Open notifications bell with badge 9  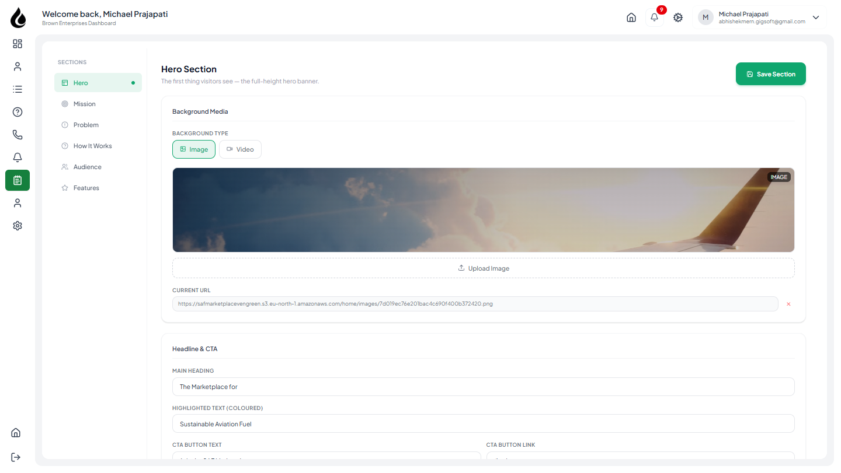(x=655, y=17)
